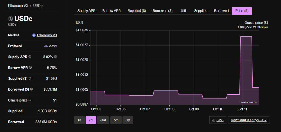The height and width of the screenshot is (132, 281).
Task: Click the info icon next to Borrowed ($)
Action: coord(32,89)
